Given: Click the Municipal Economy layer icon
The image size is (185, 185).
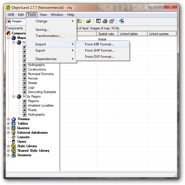Looking at the screenshot, I should [25, 74].
